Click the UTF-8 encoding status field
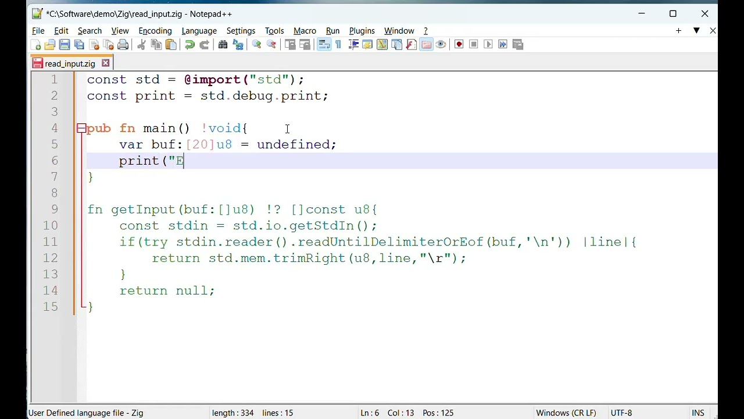Viewport: 744px width, 419px height. tap(621, 413)
